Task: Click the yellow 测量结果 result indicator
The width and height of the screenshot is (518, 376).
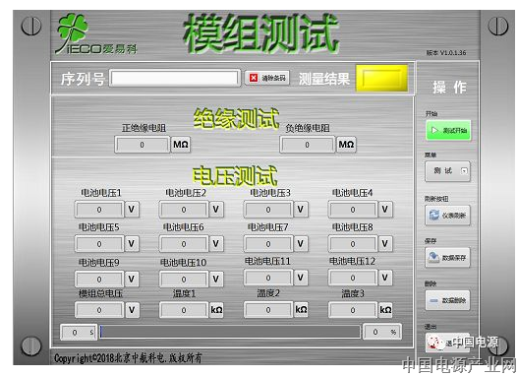Action: point(382,79)
